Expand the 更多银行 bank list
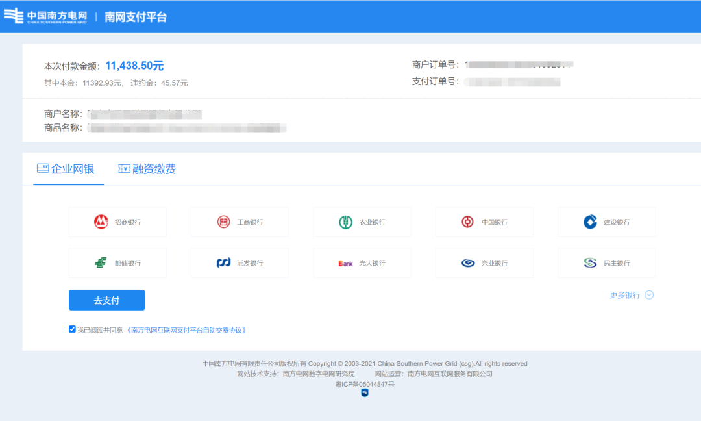This screenshot has height=421, width=701. pos(624,295)
